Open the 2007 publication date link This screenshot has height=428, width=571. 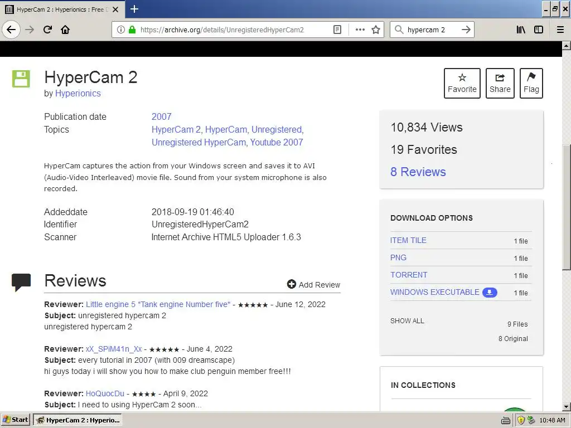coord(161,117)
